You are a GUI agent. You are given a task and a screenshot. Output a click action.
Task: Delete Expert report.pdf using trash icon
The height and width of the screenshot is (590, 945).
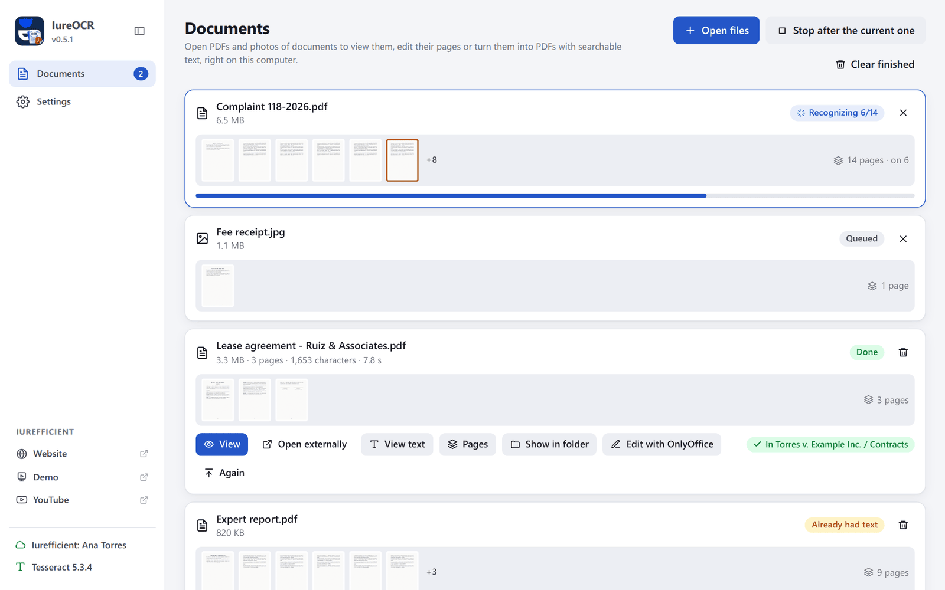coord(903,525)
